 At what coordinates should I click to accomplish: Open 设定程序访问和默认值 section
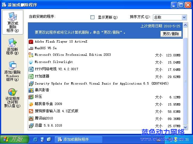point(12,98)
